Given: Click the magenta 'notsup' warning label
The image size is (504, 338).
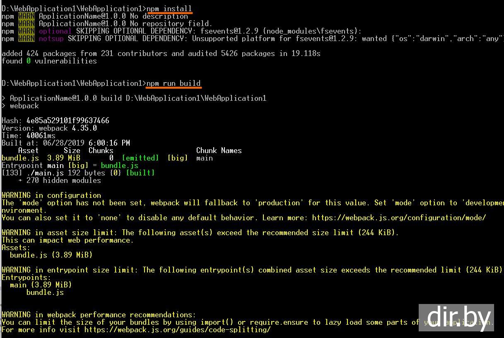Looking at the screenshot, I should pos(51,39).
